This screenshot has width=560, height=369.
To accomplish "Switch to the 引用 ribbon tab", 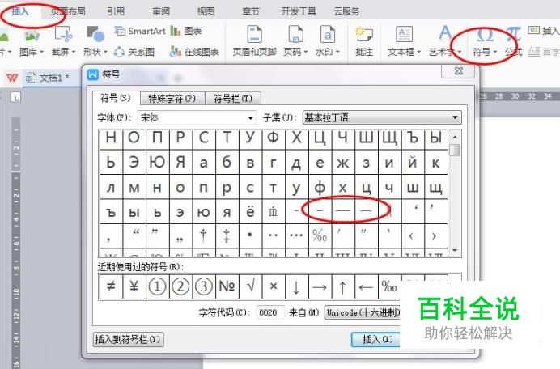I will pos(116,11).
